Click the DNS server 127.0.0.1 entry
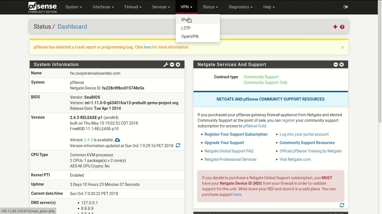The width and height of the screenshot is (382, 214). (x=90, y=203)
